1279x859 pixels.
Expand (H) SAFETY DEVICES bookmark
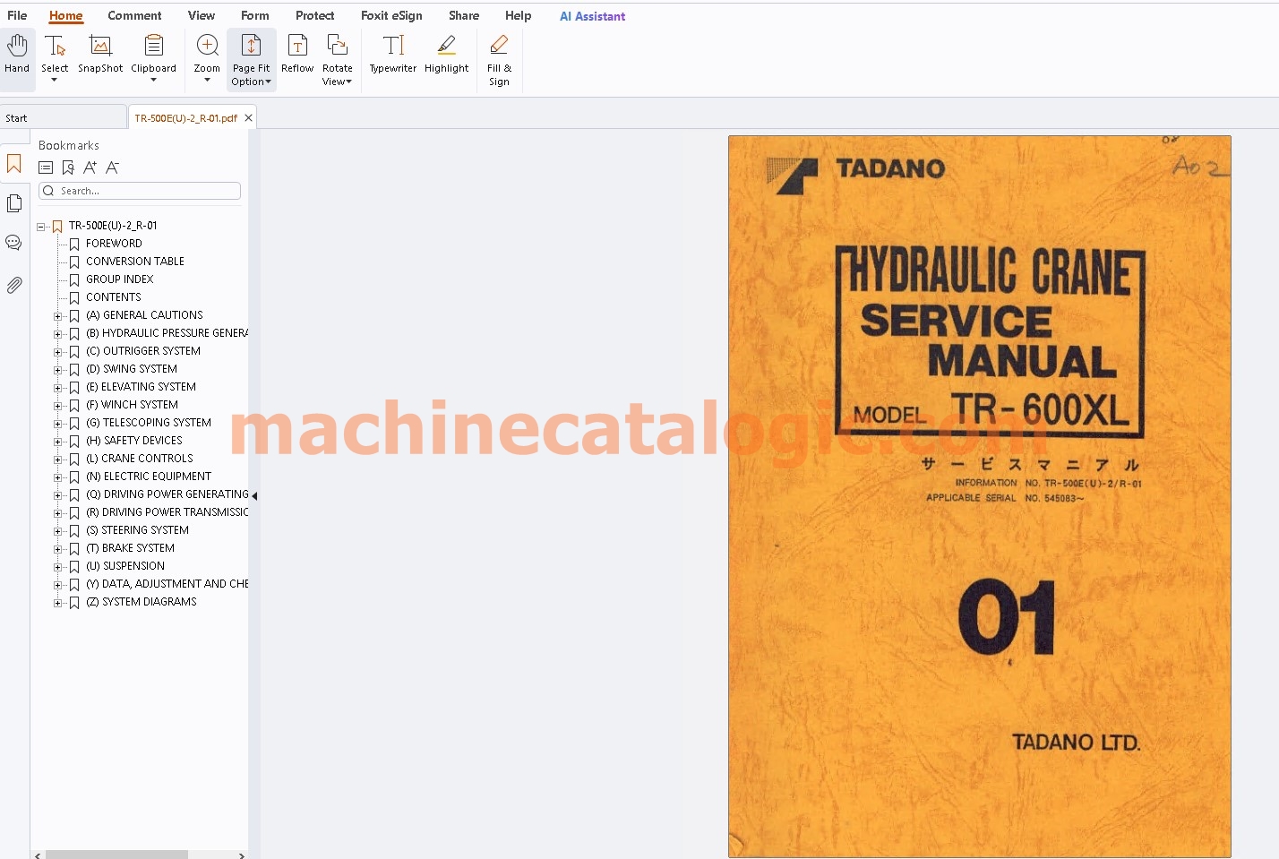tap(58, 442)
